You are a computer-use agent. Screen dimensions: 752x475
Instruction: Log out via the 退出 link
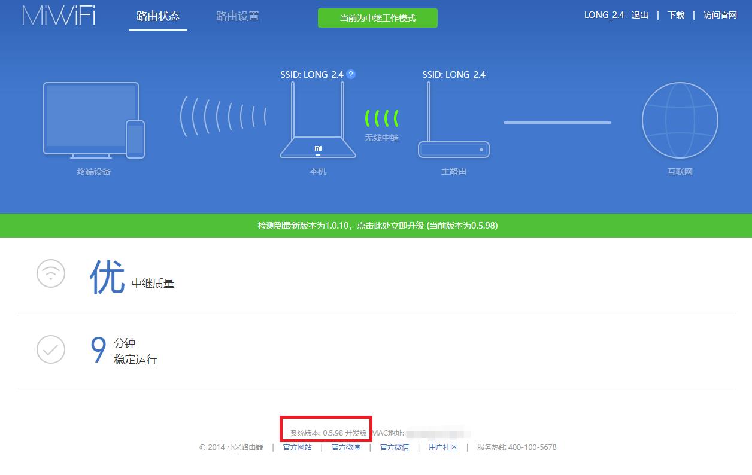(639, 15)
